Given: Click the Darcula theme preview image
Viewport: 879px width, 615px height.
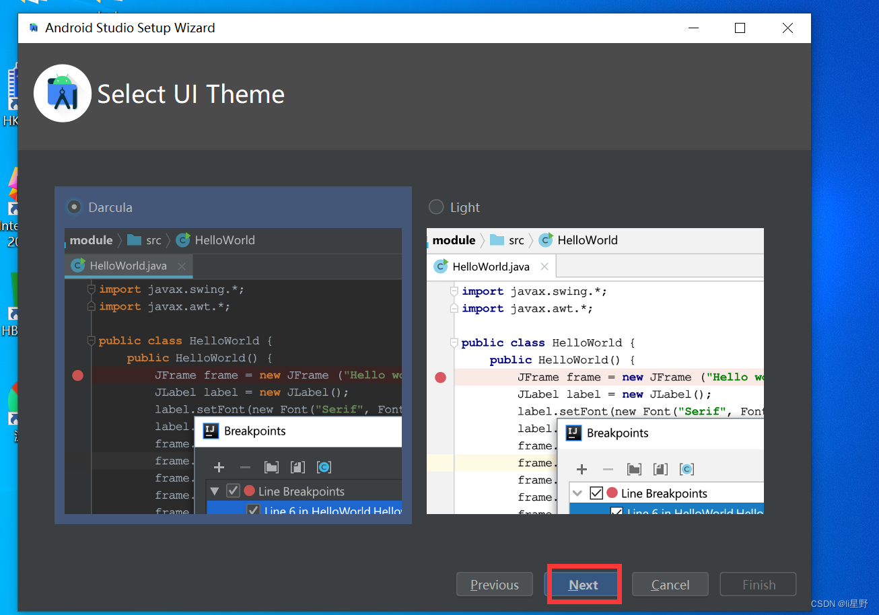Looking at the screenshot, I should [x=233, y=371].
